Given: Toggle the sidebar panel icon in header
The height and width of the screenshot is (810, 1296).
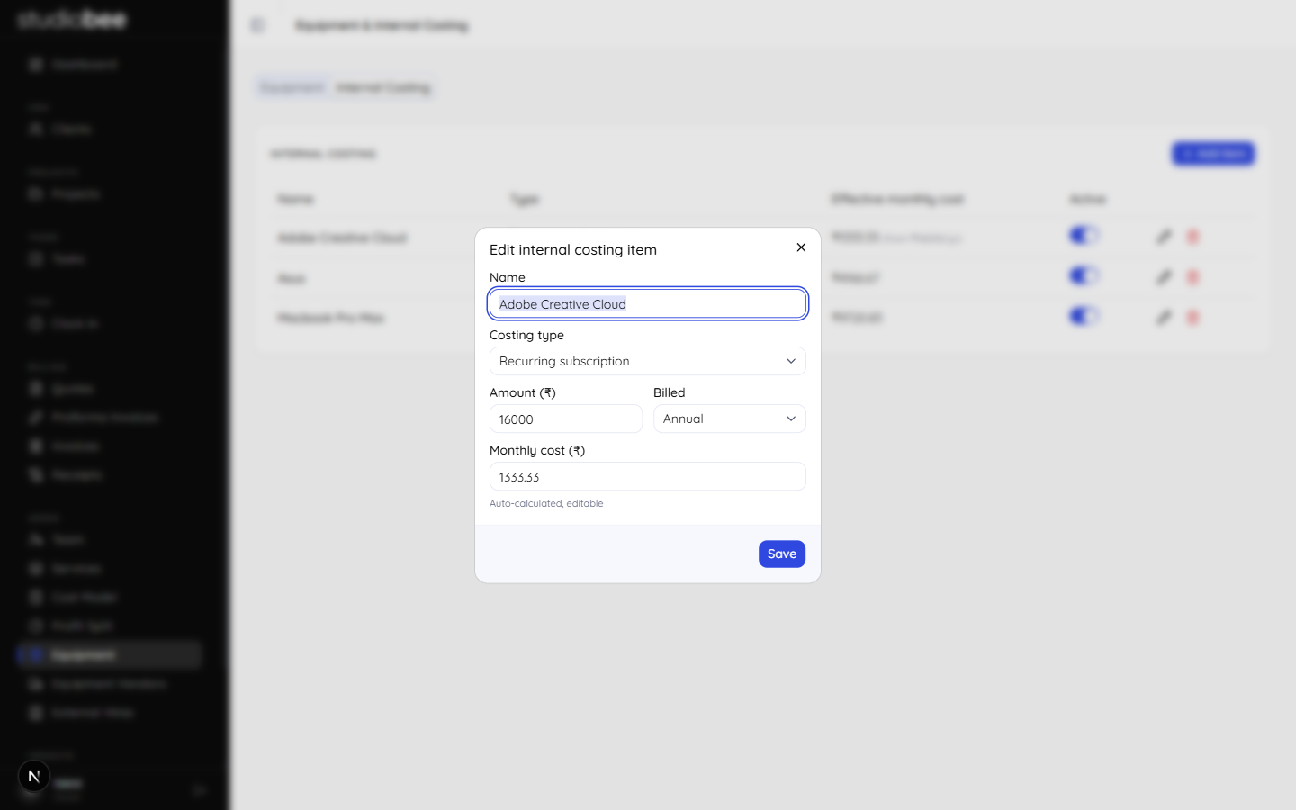Looking at the screenshot, I should tap(258, 25).
